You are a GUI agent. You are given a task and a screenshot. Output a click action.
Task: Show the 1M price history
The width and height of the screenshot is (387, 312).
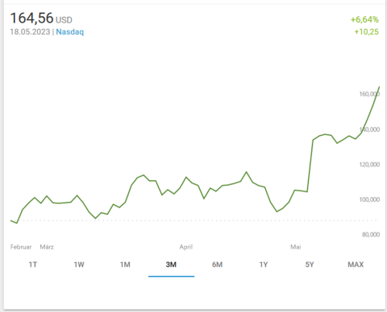[x=125, y=265]
